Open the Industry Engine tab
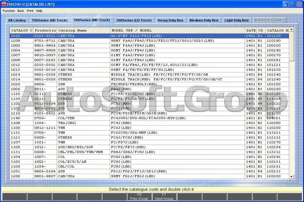 click(269, 20)
